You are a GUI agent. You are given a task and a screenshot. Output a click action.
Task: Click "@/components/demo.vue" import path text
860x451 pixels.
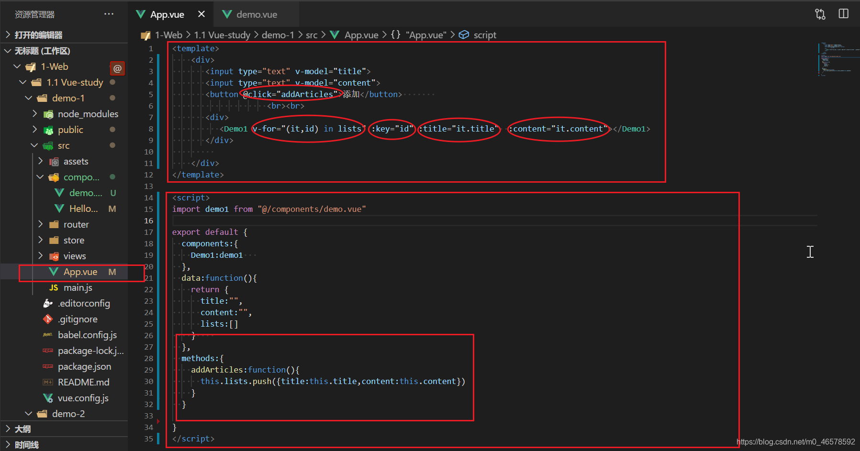(x=312, y=209)
